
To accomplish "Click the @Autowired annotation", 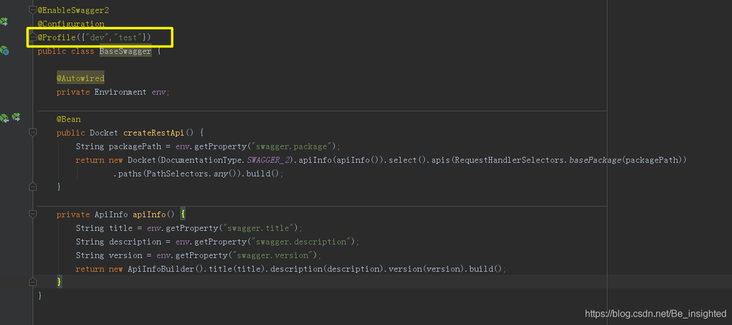I will click(81, 78).
